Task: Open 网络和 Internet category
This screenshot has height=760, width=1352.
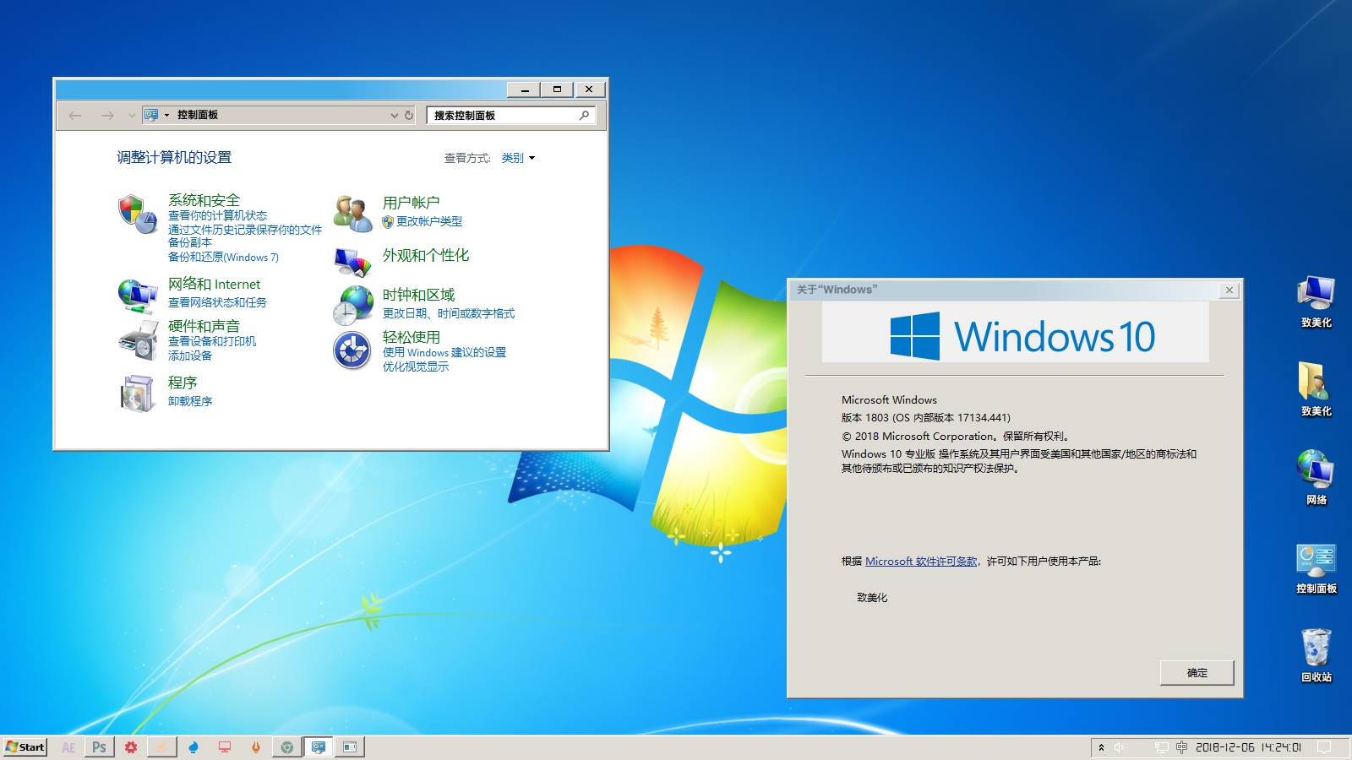Action: tap(214, 284)
